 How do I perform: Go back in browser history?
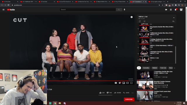click(x=2, y=5)
